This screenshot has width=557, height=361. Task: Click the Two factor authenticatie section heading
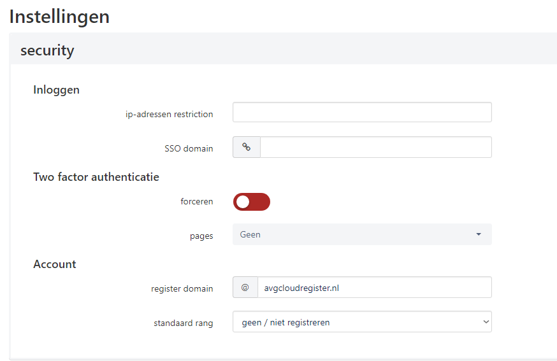[96, 176]
